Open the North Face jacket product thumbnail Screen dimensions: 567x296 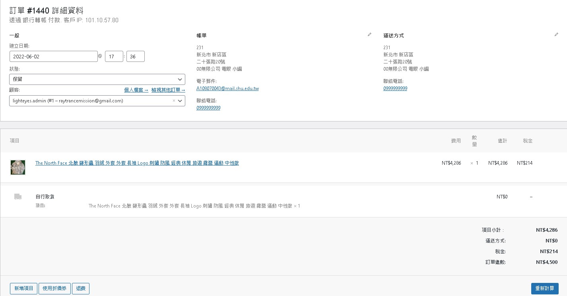tap(18, 167)
